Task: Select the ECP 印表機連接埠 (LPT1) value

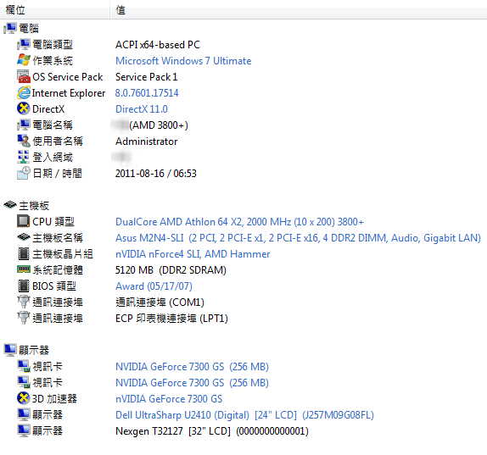Action: [x=171, y=319]
